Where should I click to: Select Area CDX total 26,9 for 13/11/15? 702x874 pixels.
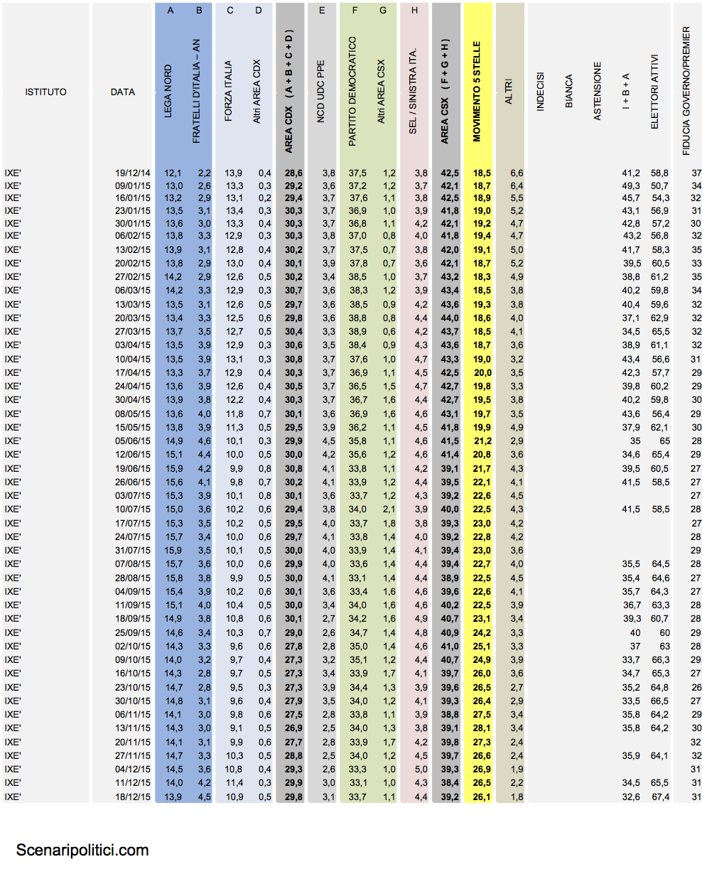click(294, 728)
